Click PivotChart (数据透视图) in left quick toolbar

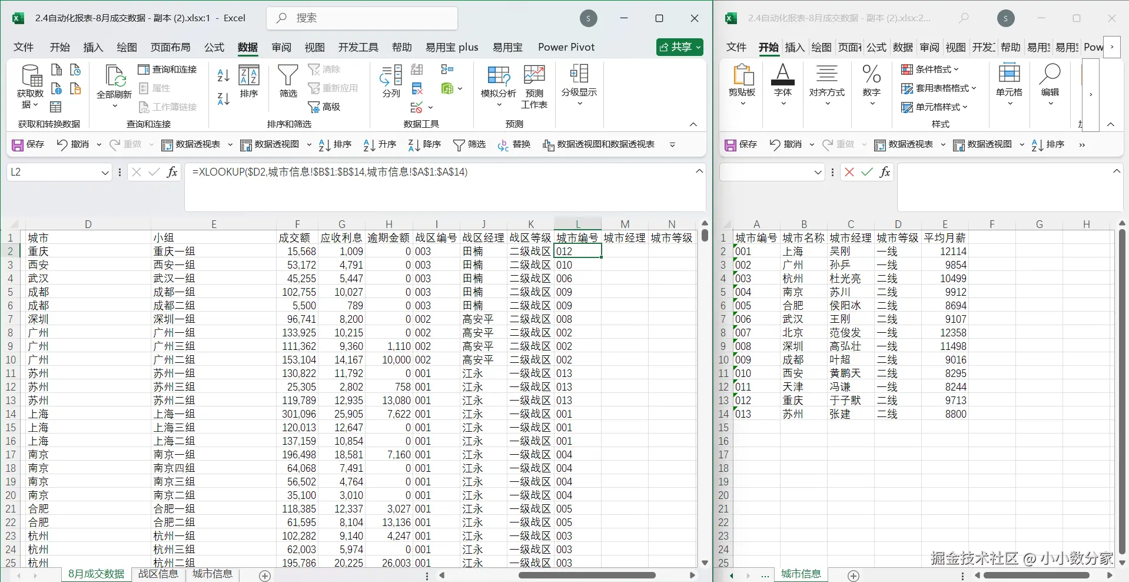[270, 144]
